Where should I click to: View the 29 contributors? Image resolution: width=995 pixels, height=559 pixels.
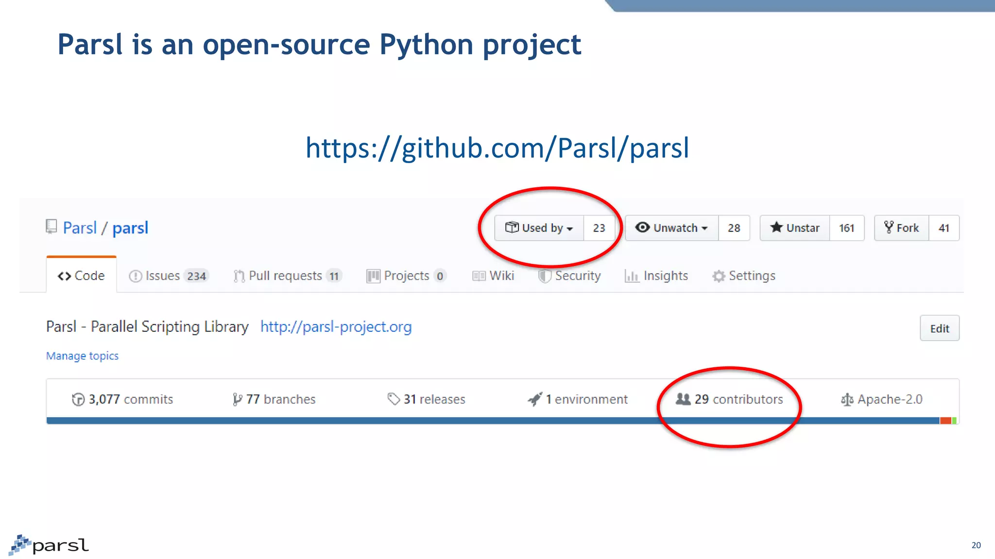(x=729, y=399)
